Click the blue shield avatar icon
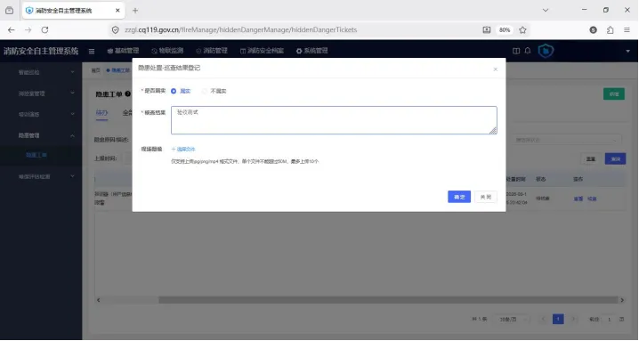Viewport: 639px width, 341px height. pyautogui.click(x=546, y=51)
